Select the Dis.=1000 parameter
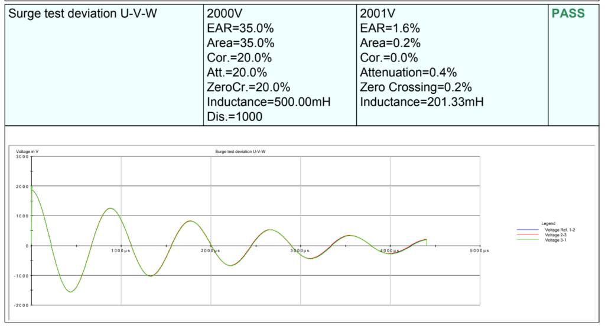 [235, 117]
